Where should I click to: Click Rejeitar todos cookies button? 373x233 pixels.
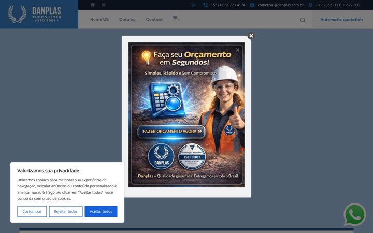tap(66, 211)
